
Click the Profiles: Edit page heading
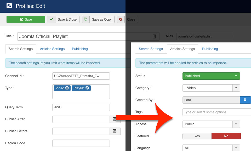[30, 6]
